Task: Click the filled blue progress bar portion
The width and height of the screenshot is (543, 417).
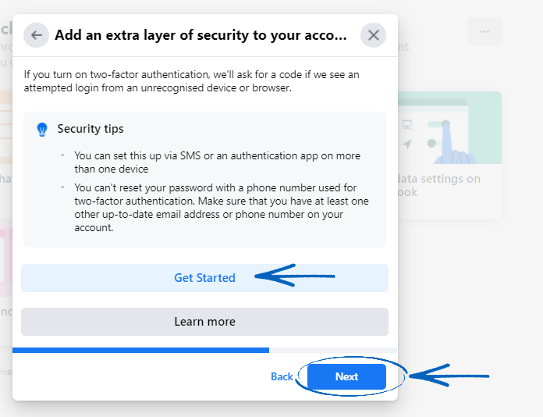Action: pyautogui.click(x=140, y=350)
